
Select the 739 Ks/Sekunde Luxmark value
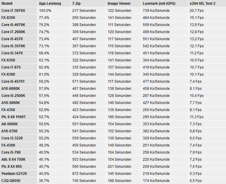156,11
